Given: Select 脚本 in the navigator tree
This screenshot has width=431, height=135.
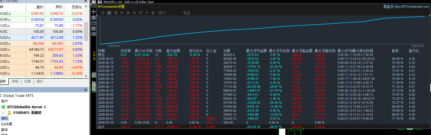Looking at the screenshot, I should 4,130.
